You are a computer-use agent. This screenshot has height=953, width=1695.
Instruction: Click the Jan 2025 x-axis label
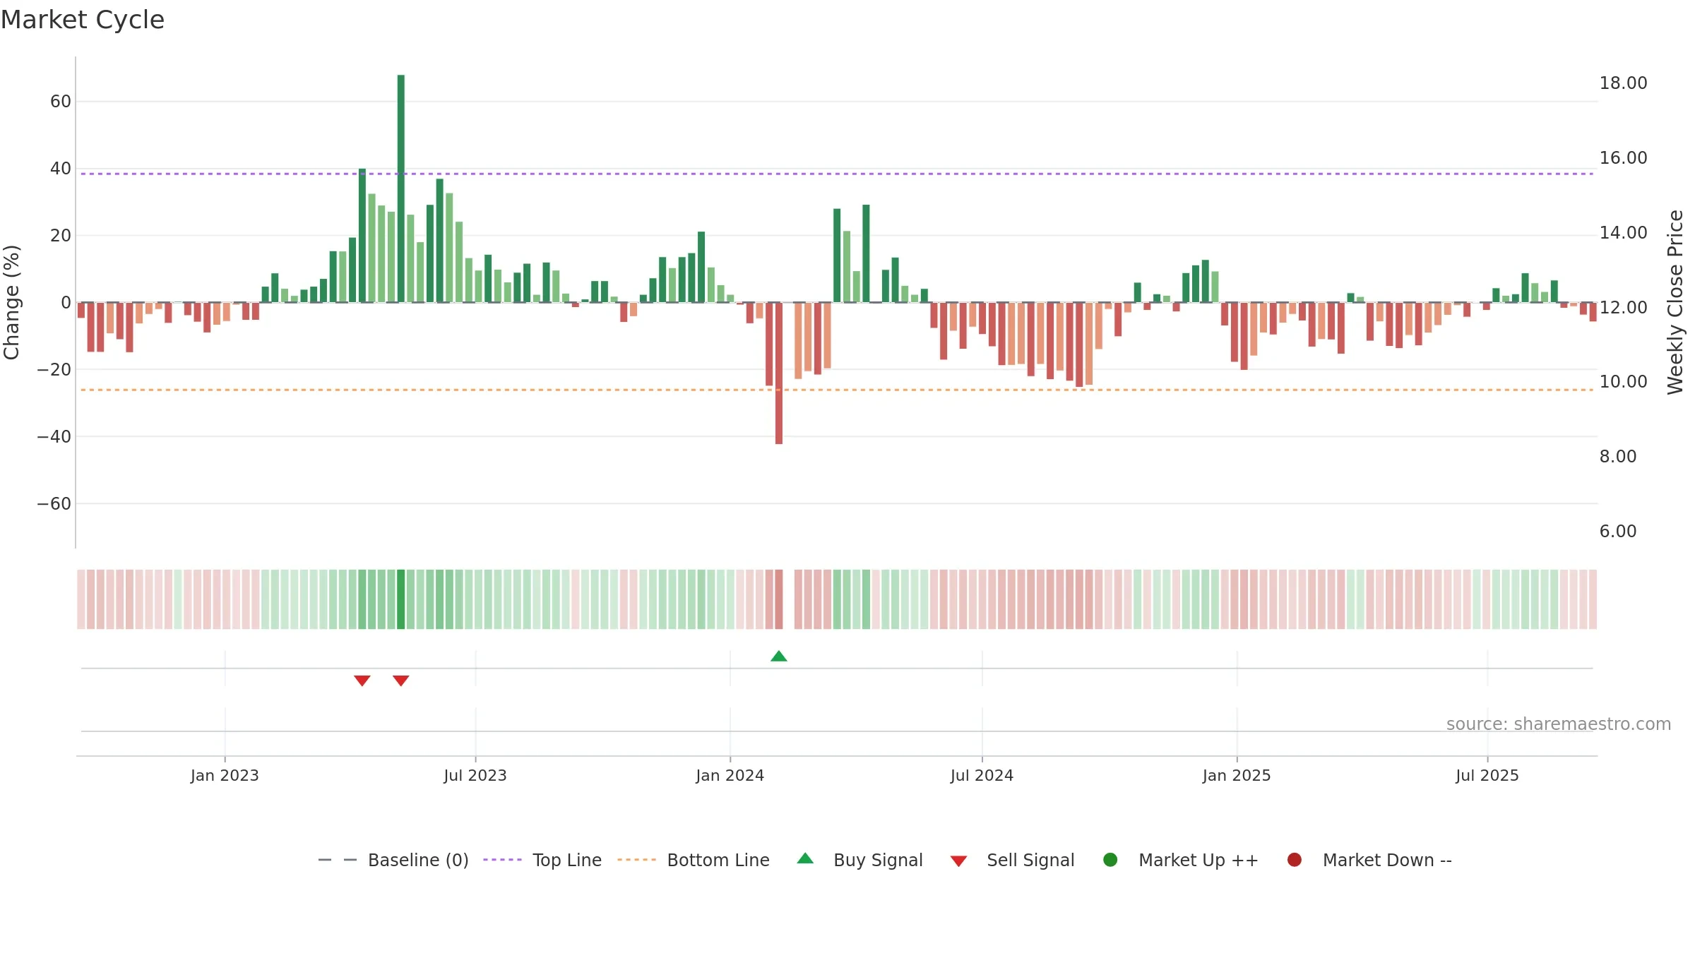tap(1237, 776)
